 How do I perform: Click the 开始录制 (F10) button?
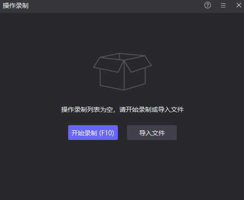pos(93,133)
